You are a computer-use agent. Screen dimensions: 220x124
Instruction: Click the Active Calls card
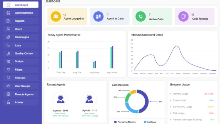(152, 17)
